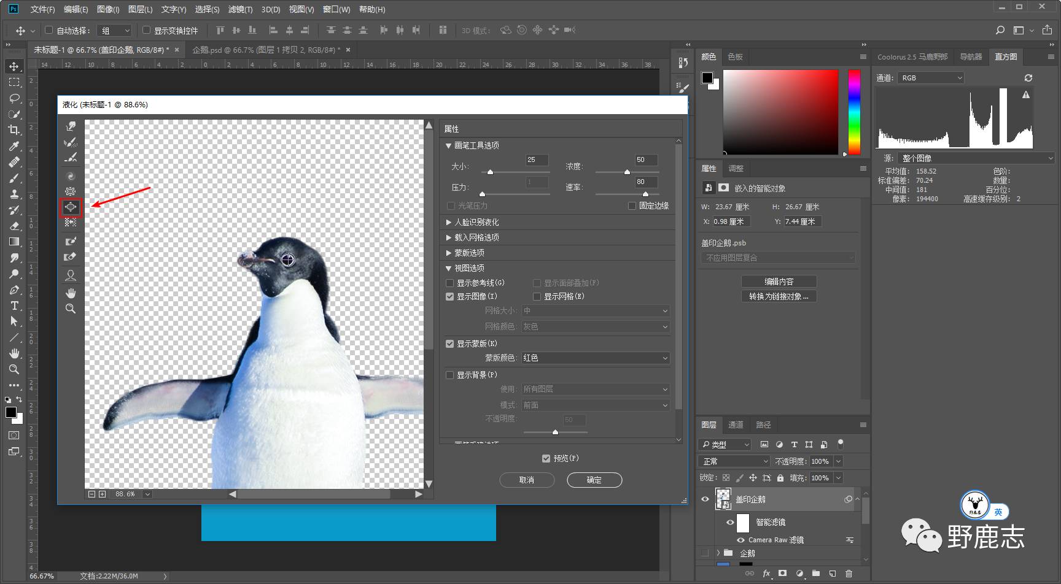Select the Bloat tool in Liquify

pyautogui.click(x=71, y=207)
